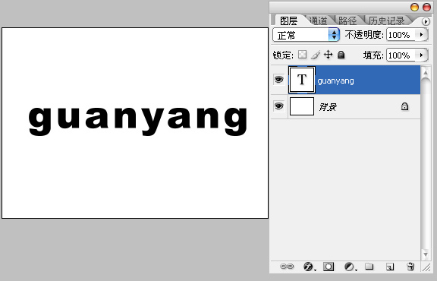The height and width of the screenshot is (281, 437).
Task: Open the 不透明度 opacity slider arrow
Action: click(421, 35)
